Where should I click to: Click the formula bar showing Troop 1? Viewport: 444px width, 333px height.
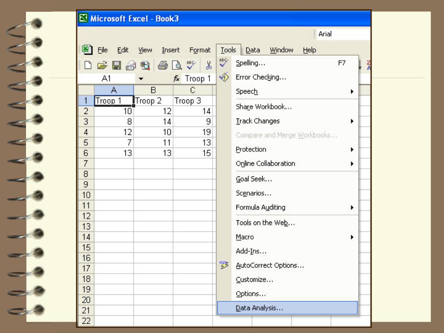198,78
